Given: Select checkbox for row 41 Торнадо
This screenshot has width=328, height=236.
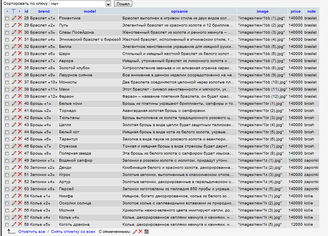Looking at the screenshot, I should (7, 111).
